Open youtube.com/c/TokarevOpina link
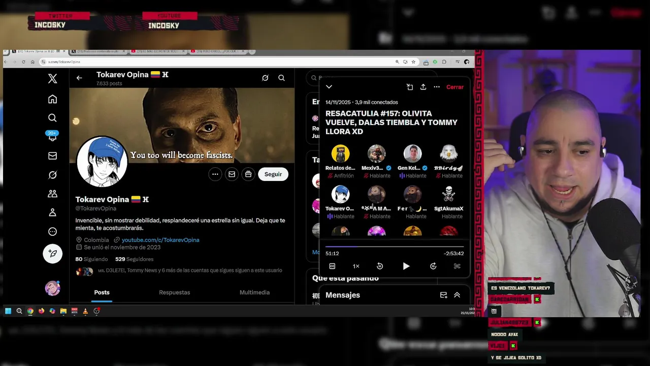The height and width of the screenshot is (366, 650). point(160,240)
